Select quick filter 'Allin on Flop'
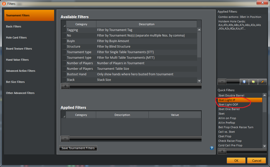Image resolution: width=270 pixels, height=167 pixels. point(240,118)
